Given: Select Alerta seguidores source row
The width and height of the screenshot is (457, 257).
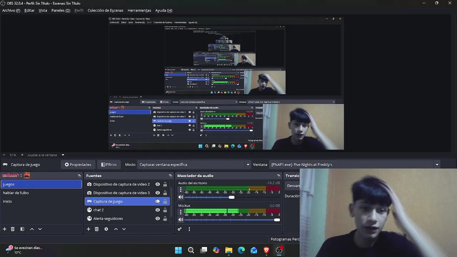Looking at the screenshot, I should coord(127,218).
